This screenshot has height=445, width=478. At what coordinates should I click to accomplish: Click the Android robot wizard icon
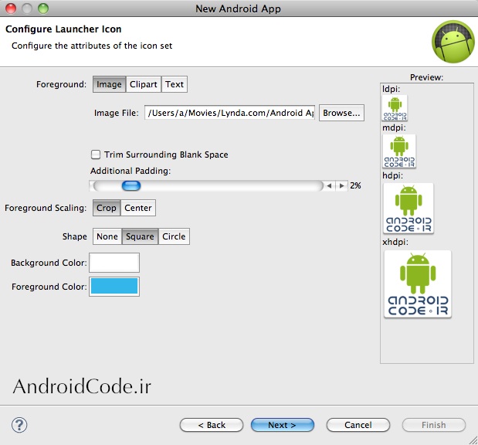click(453, 42)
